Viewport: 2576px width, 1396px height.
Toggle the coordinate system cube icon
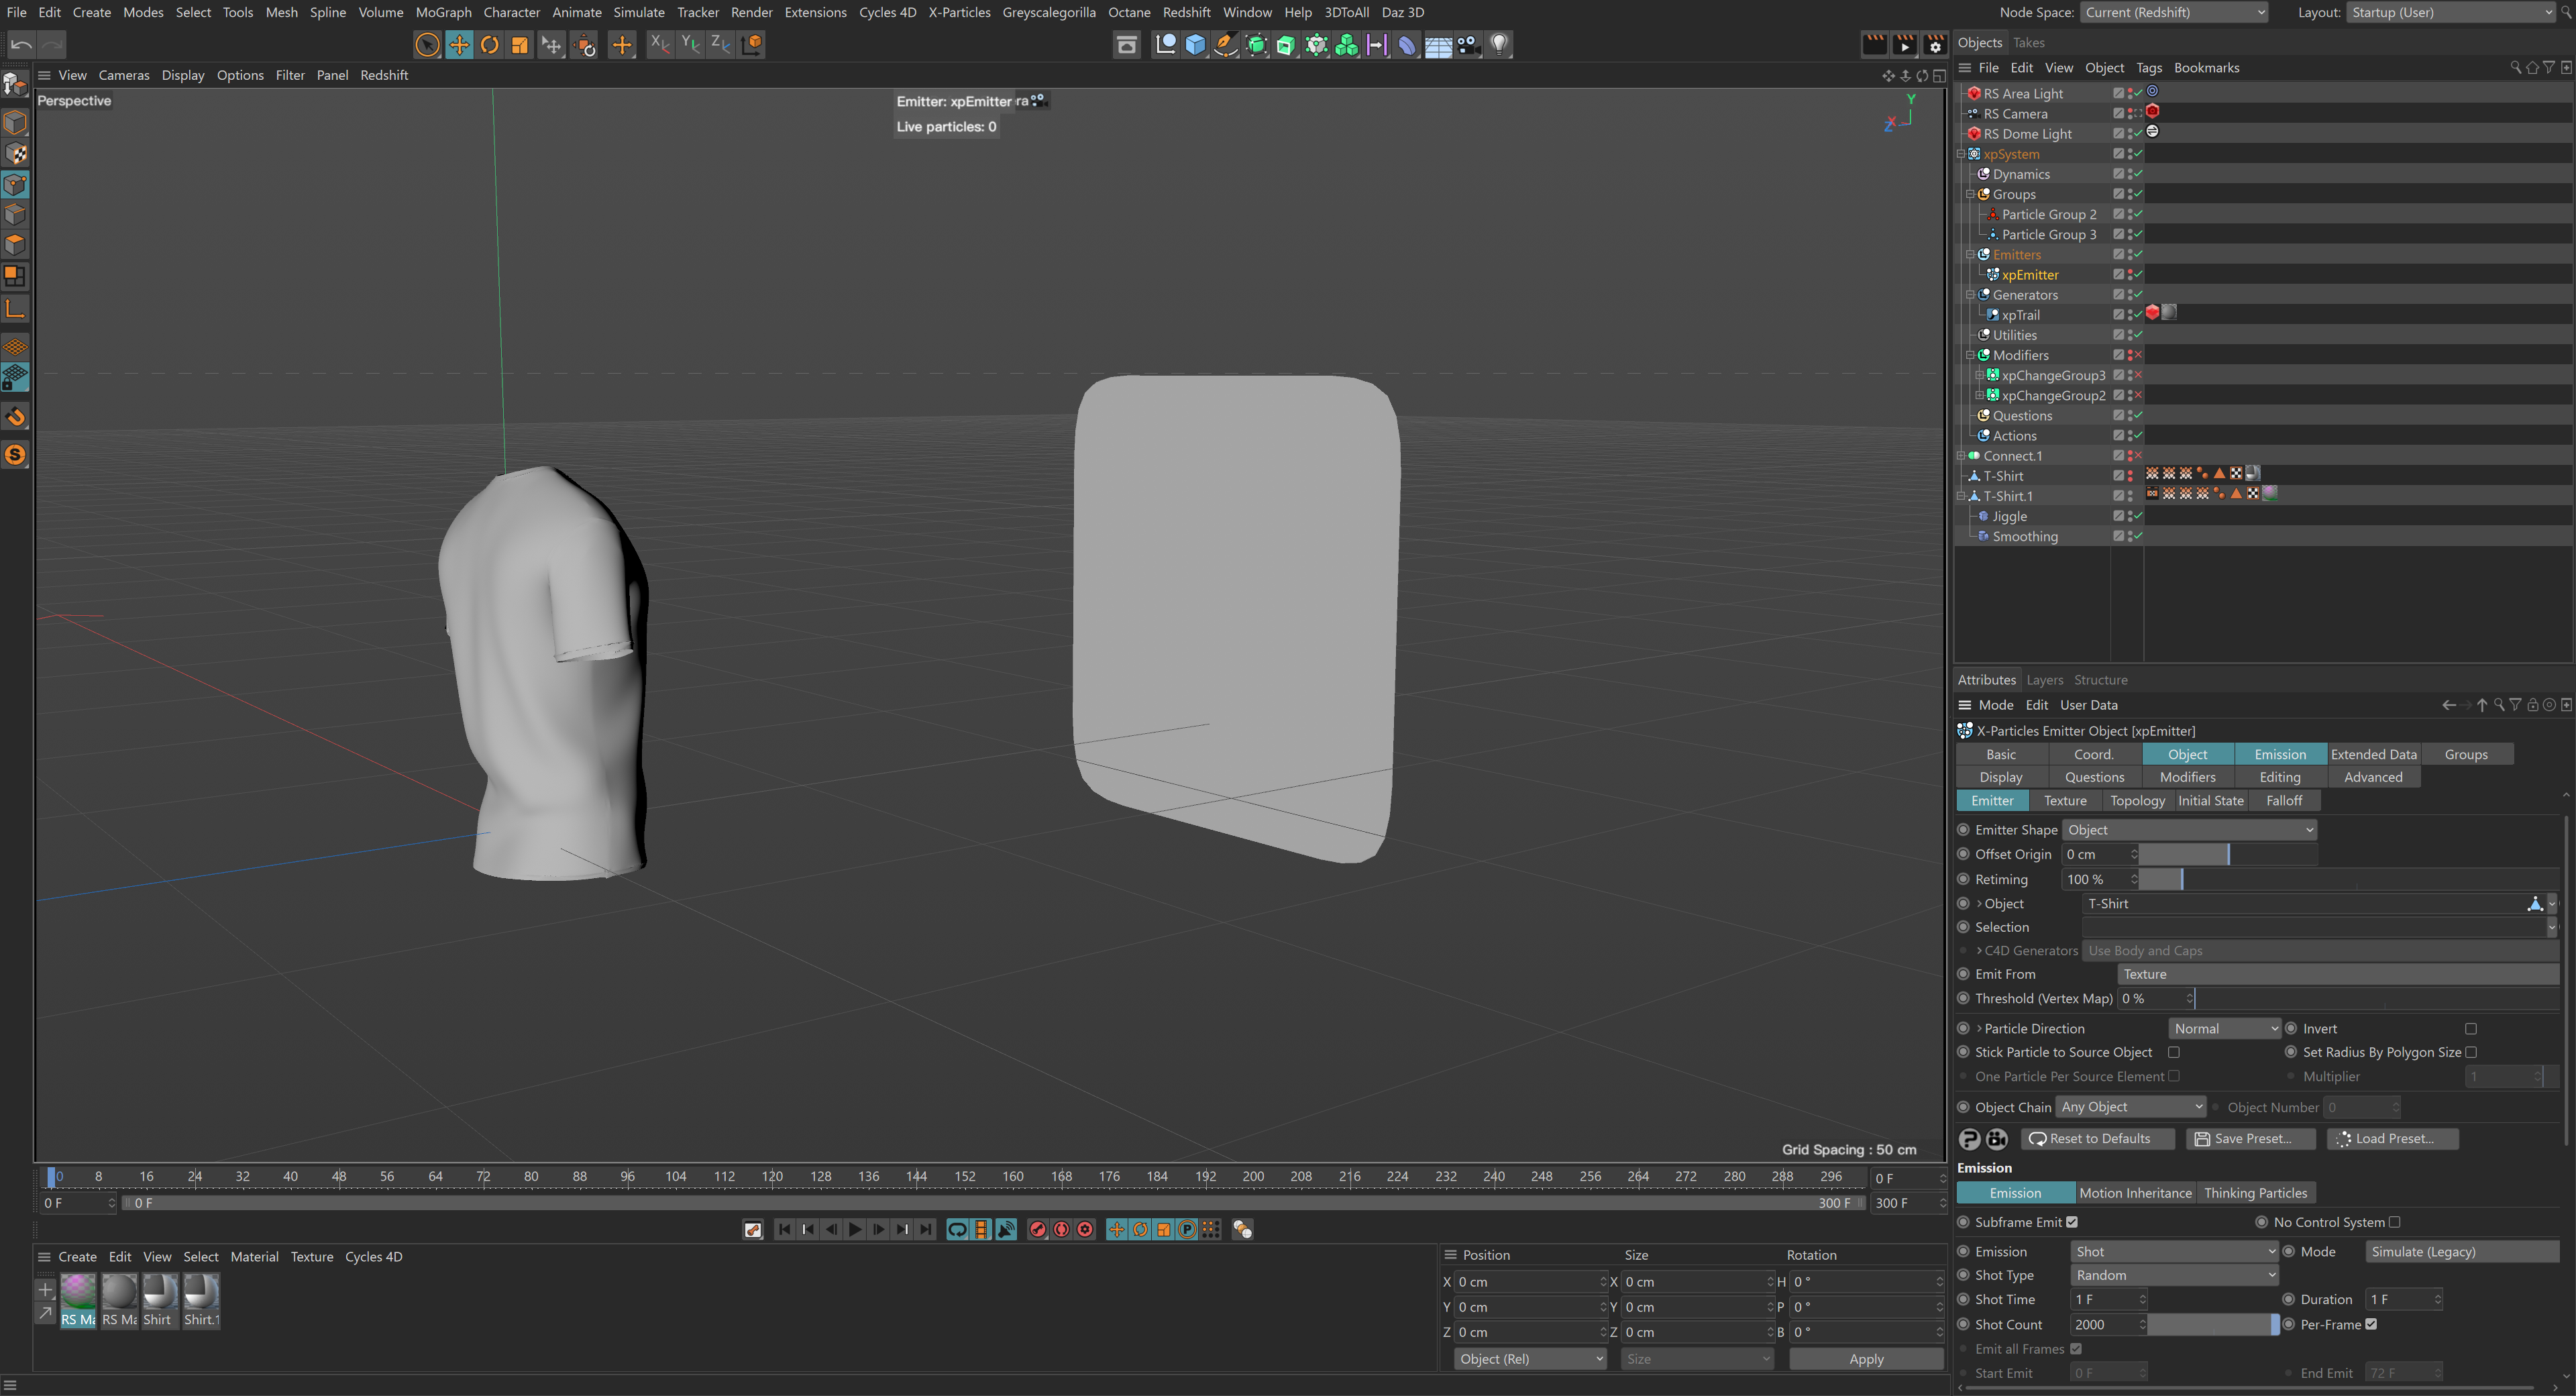click(752, 44)
